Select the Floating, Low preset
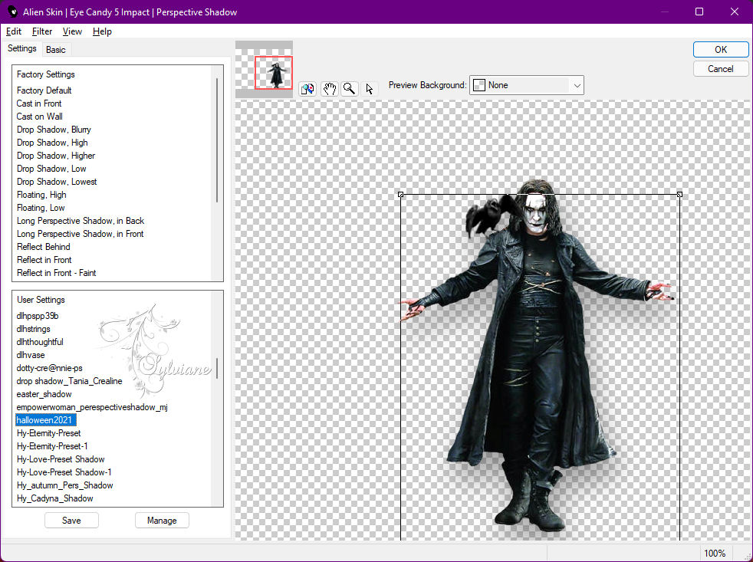This screenshot has width=753, height=562. click(41, 208)
